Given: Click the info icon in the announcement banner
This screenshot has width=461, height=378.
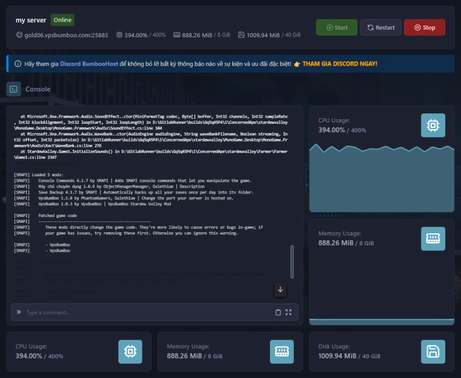Looking at the screenshot, I should pos(19,63).
